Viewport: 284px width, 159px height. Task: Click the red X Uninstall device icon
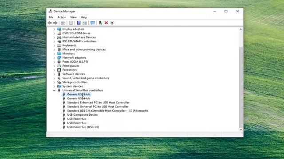pyautogui.click(x=106, y=23)
